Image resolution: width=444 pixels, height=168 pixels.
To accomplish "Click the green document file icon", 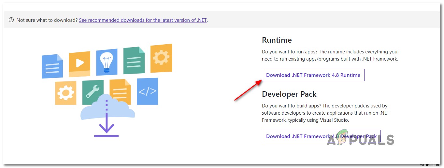I will coord(134,60).
